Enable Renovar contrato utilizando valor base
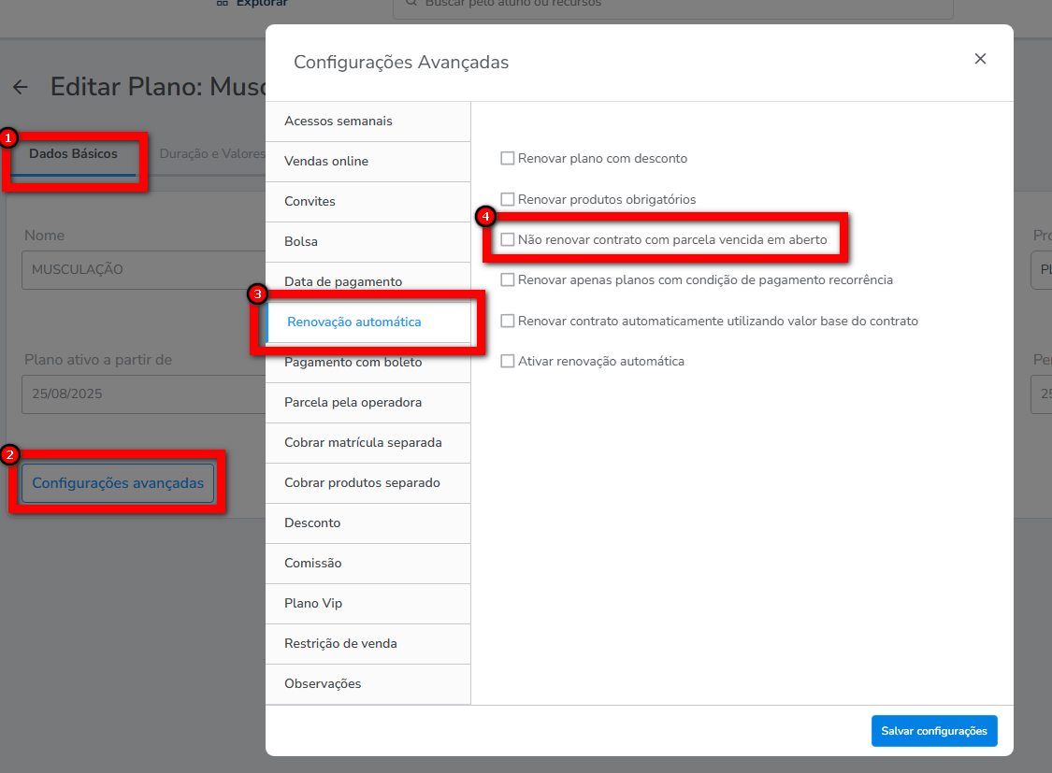 click(508, 322)
